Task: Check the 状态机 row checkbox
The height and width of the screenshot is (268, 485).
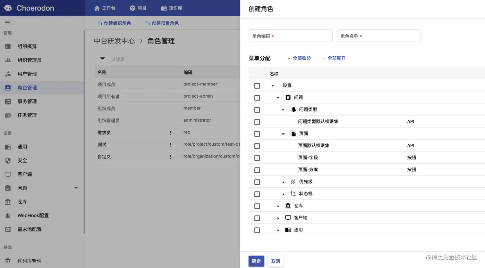Action: [x=257, y=194]
